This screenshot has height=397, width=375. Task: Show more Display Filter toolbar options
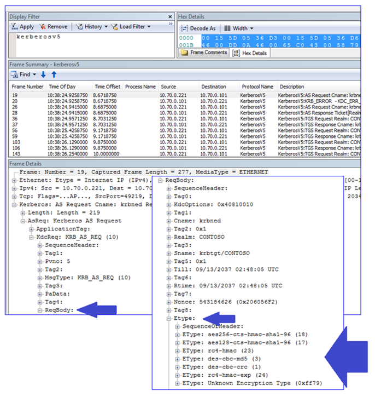pos(171,24)
